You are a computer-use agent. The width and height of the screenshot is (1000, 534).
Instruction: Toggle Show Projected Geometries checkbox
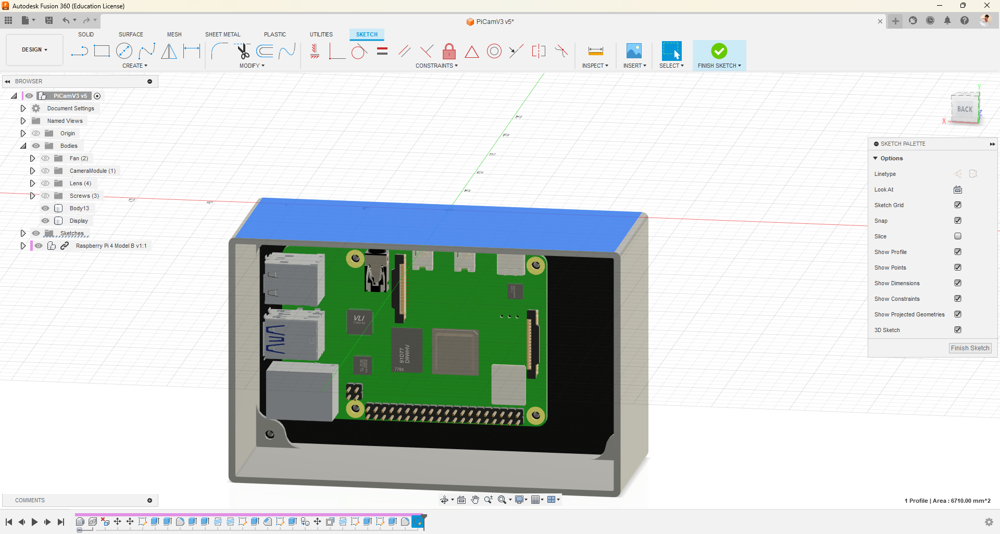(x=958, y=314)
